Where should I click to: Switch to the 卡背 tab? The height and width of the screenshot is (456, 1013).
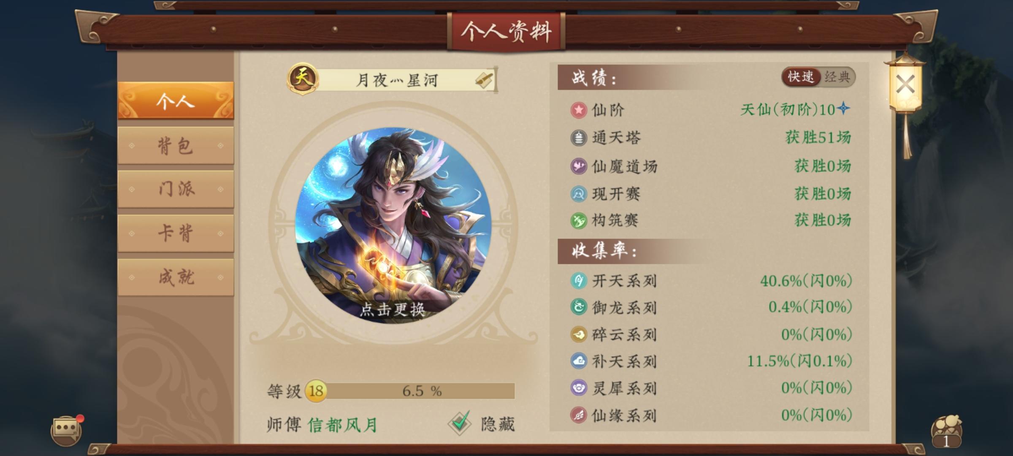click(x=176, y=233)
